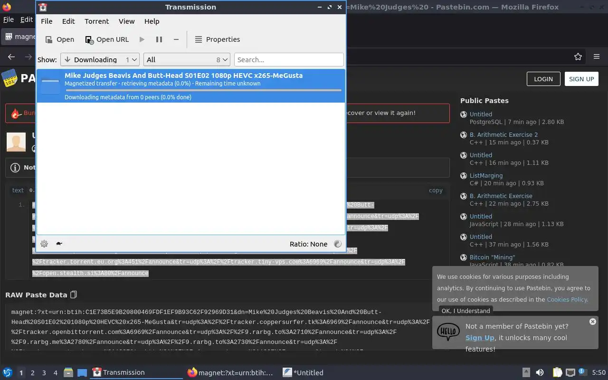Click the statistics icon beside Ratio
The height and width of the screenshot is (380, 608).
pos(338,244)
